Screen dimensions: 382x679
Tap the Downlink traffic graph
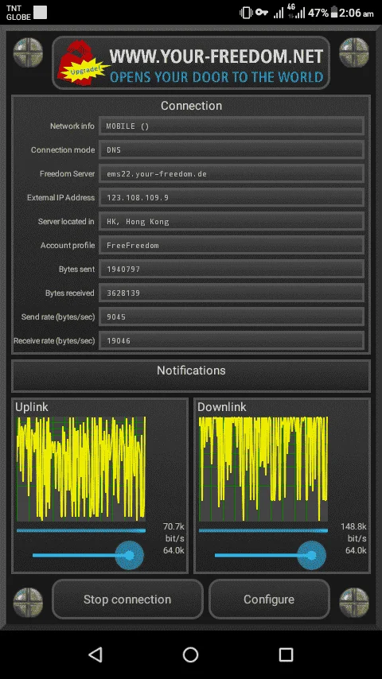coord(263,469)
